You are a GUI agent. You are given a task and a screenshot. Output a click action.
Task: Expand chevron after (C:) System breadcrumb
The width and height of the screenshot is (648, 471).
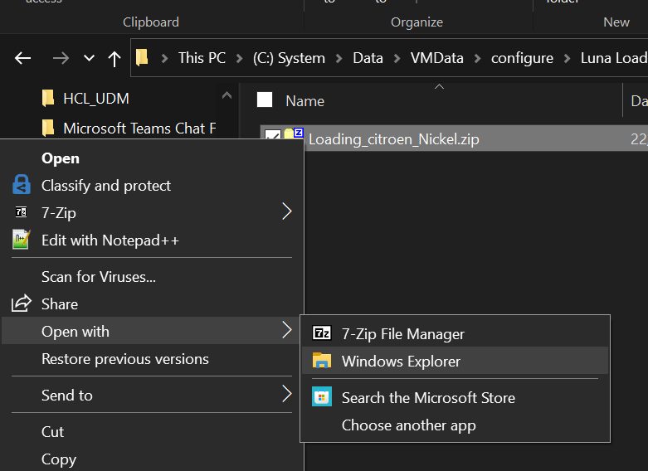339,58
